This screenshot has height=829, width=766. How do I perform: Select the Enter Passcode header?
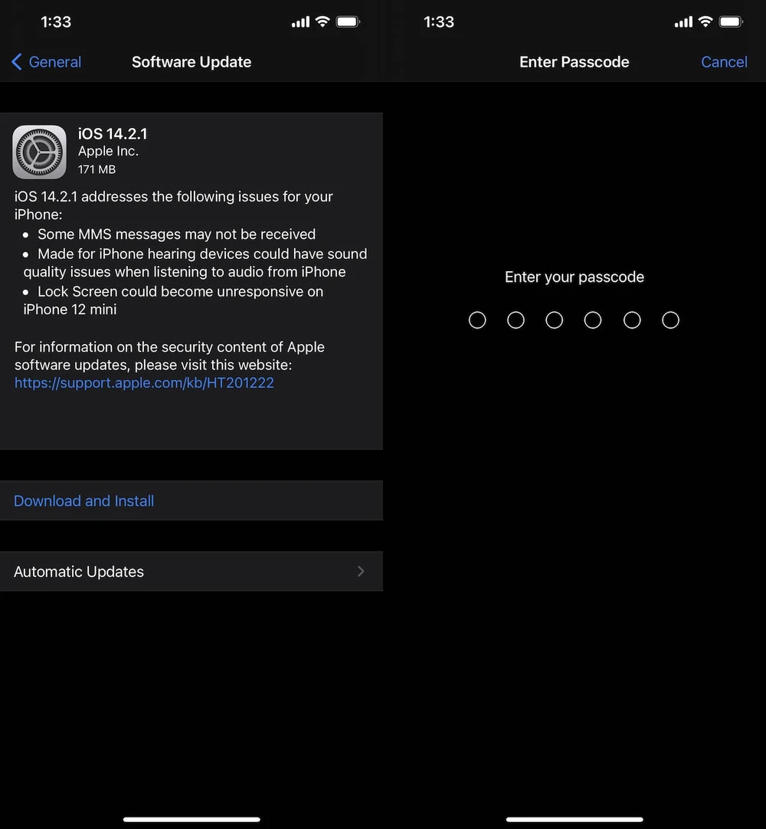574,62
